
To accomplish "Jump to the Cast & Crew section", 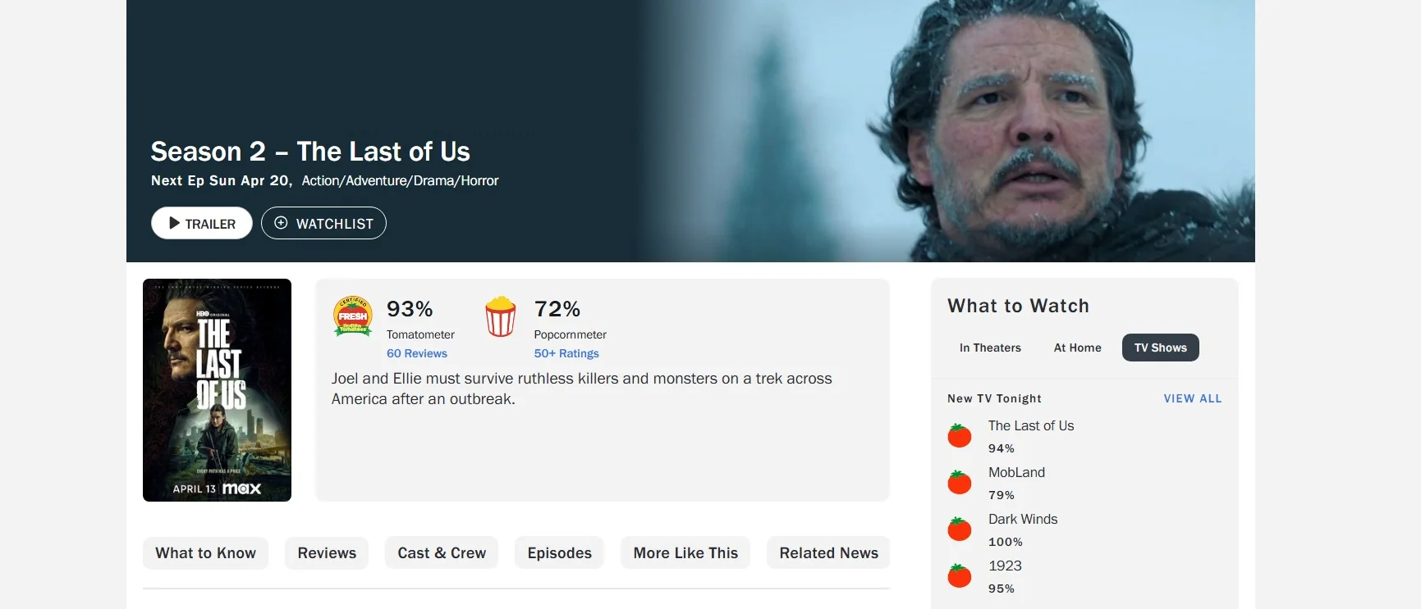I will click(442, 553).
